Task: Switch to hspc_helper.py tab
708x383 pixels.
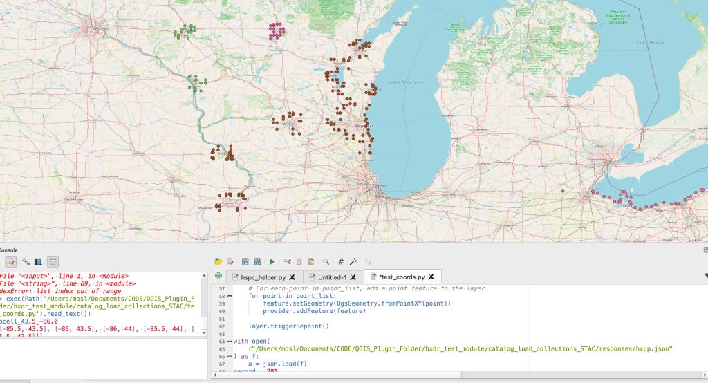Action: click(x=263, y=277)
